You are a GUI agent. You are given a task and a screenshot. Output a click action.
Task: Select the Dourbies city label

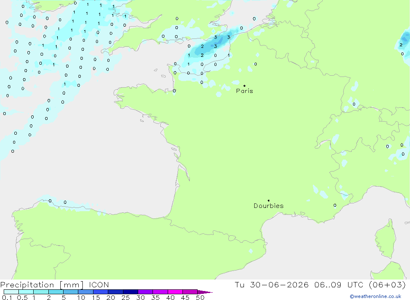pyautogui.click(x=269, y=206)
